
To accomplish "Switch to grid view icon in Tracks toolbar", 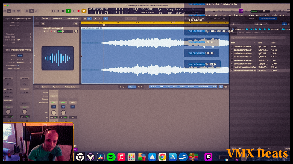I will (x=85, y=19).
